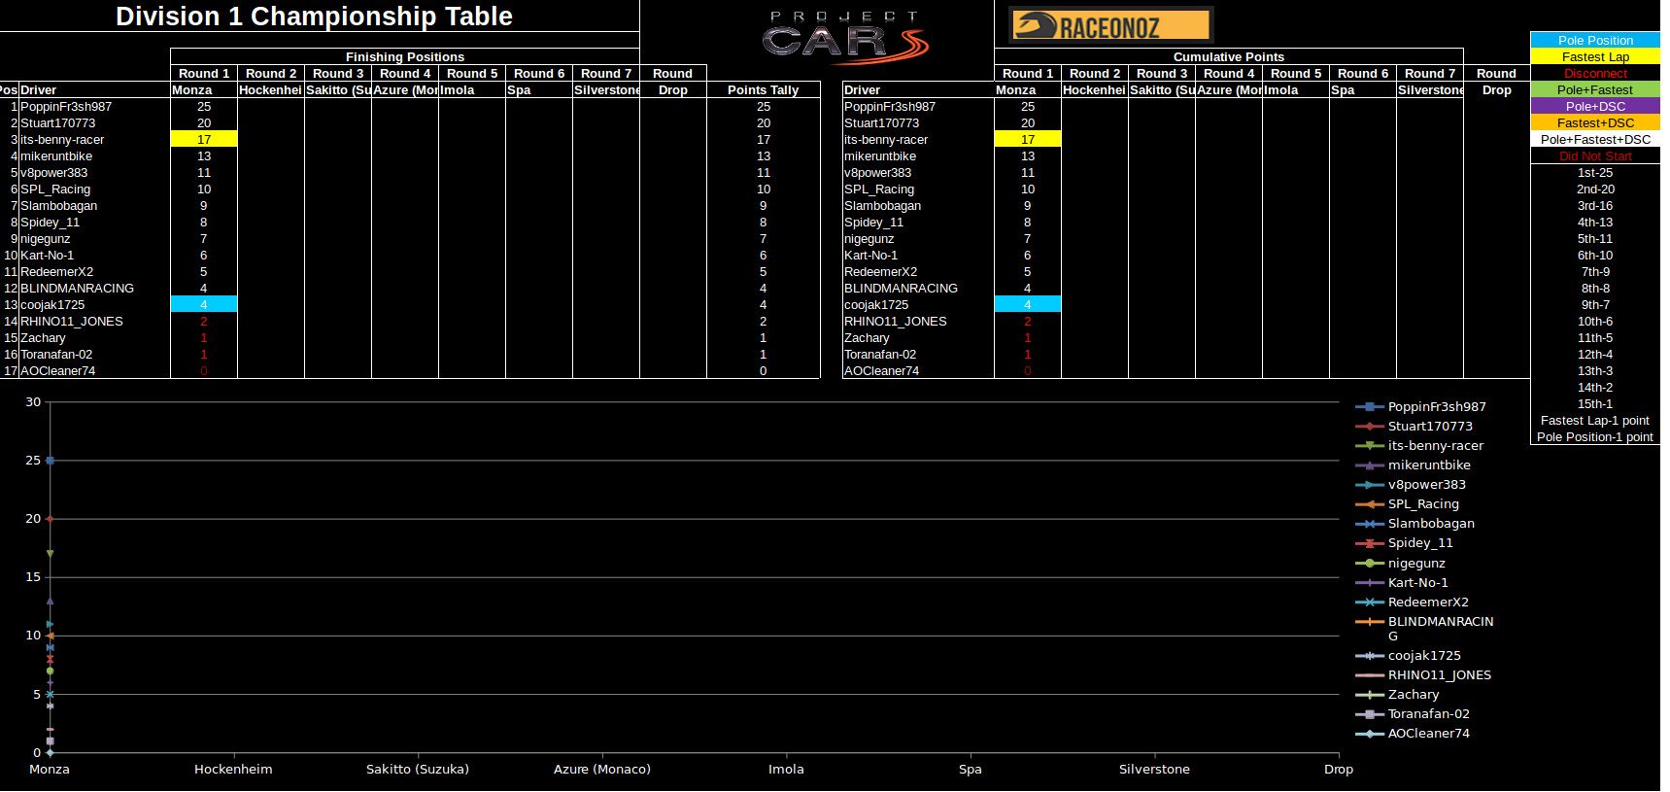Click 'Sakitto (Suzuka)' label on chart axis
This screenshot has height=792, width=1670.
[x=418, y=769]
